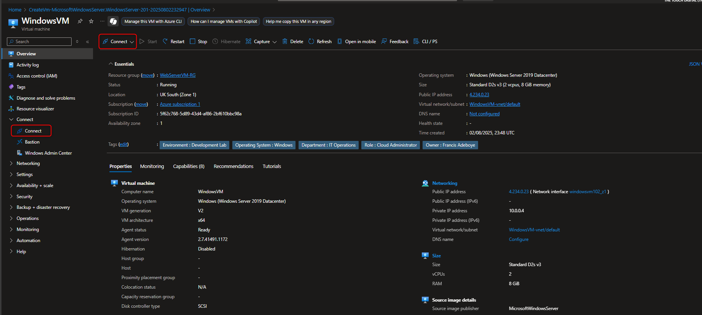Viewport: 702px width, 315px height.
Task: Open the Recommendations tab
Action: click(233, 166)
